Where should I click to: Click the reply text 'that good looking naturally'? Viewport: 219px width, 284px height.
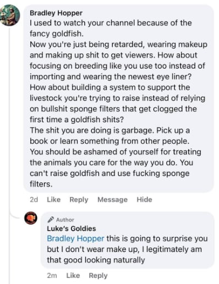tap(96, 260)
